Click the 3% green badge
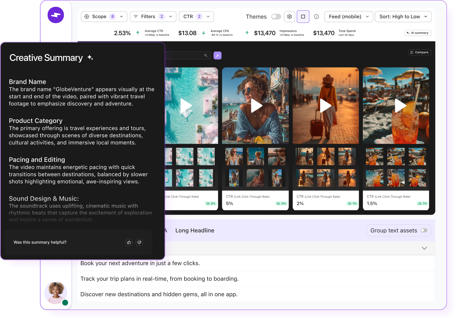Screen dimensions: 458x321 coord(211,203)
